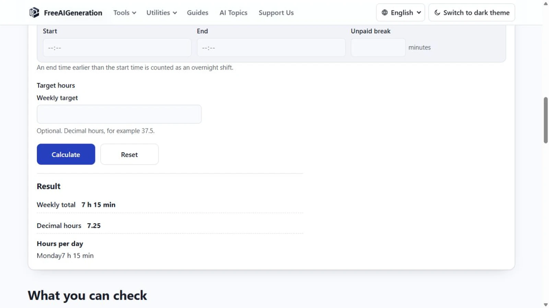Click the 'Optional. Decimal hours' hint text

[x=95, y=131]
